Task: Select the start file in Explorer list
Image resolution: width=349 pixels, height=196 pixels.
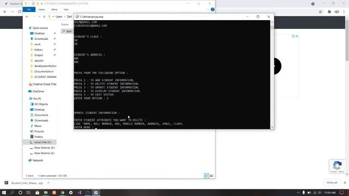Action: (67, 32)
